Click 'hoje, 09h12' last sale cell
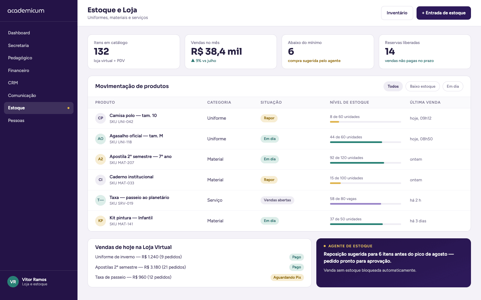 pos(421,118)
